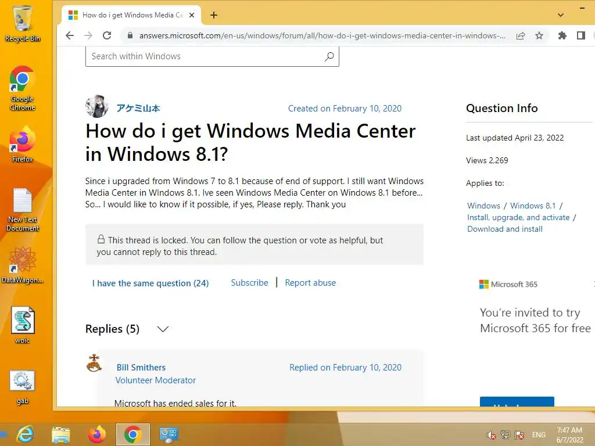The height and width of the screenshot is (446, 595).
Task: Bookmark this page with the star icon
Action: point(539,35)
